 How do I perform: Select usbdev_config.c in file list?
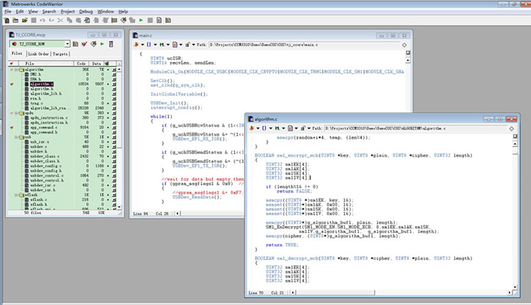(47, 166)
